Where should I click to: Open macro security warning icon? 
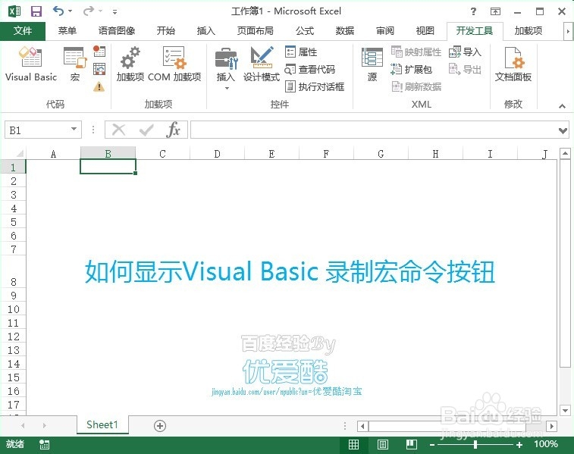tap(99, 86)
